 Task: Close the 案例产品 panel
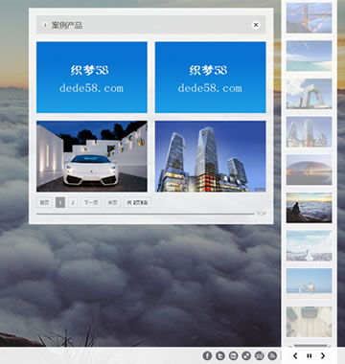(256, 25)
